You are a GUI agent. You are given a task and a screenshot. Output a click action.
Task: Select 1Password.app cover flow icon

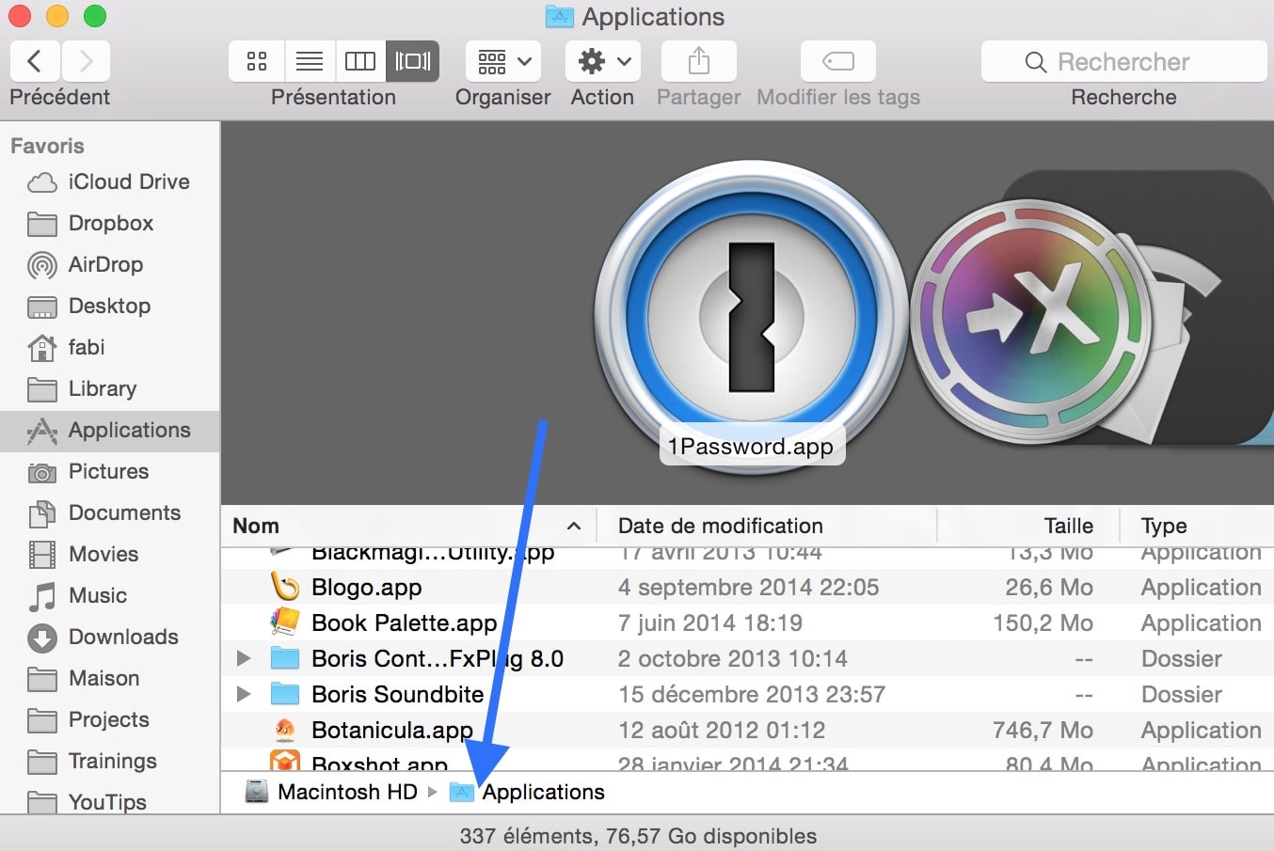coord(752,317)
